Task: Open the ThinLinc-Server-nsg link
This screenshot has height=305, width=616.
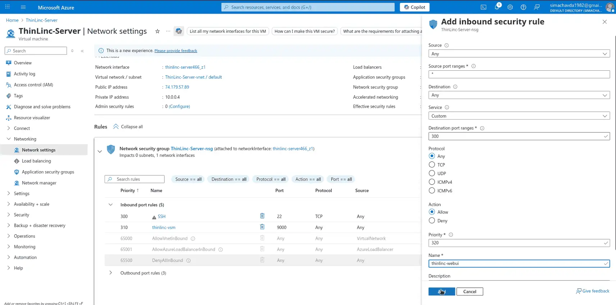Action: (192, 149)
